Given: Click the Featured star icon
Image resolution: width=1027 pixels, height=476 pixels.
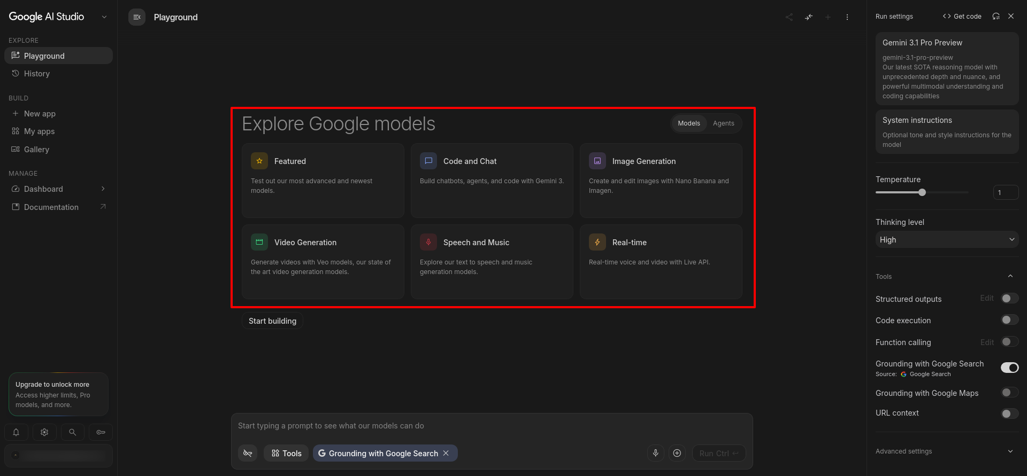Looking at the screenshot, I should pos(259,161).
